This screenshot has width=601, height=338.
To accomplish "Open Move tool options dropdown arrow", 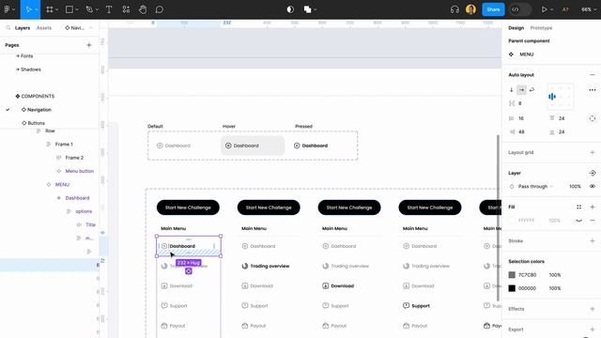I will click(37, 9).
